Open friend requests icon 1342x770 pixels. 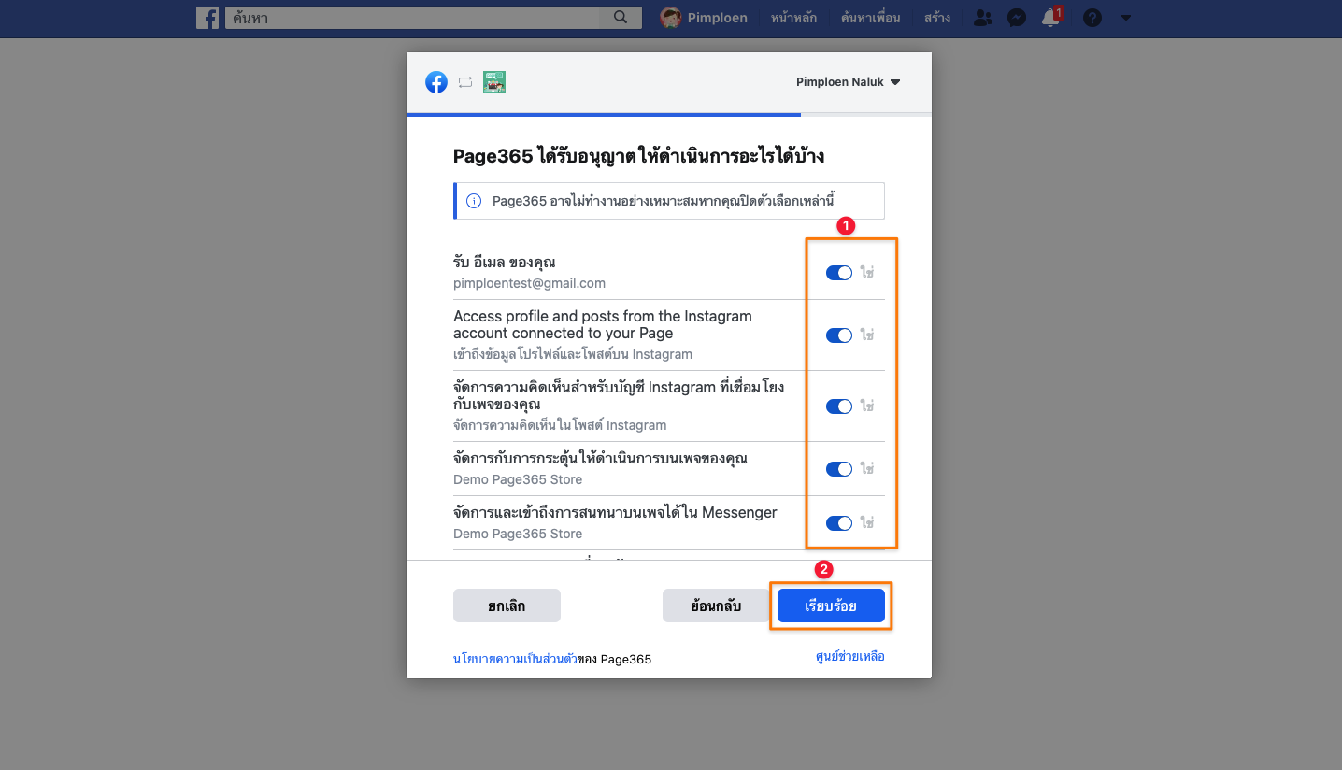coord(983,18)
